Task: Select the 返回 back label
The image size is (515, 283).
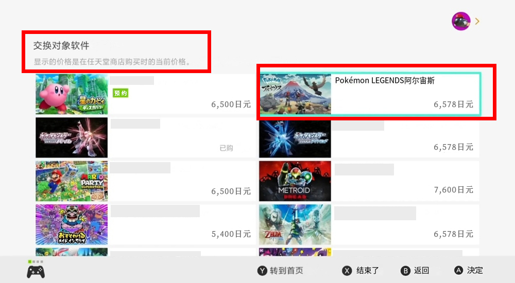Action: coord(421,271)
